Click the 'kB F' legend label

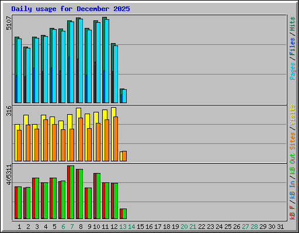coord(293,213)
